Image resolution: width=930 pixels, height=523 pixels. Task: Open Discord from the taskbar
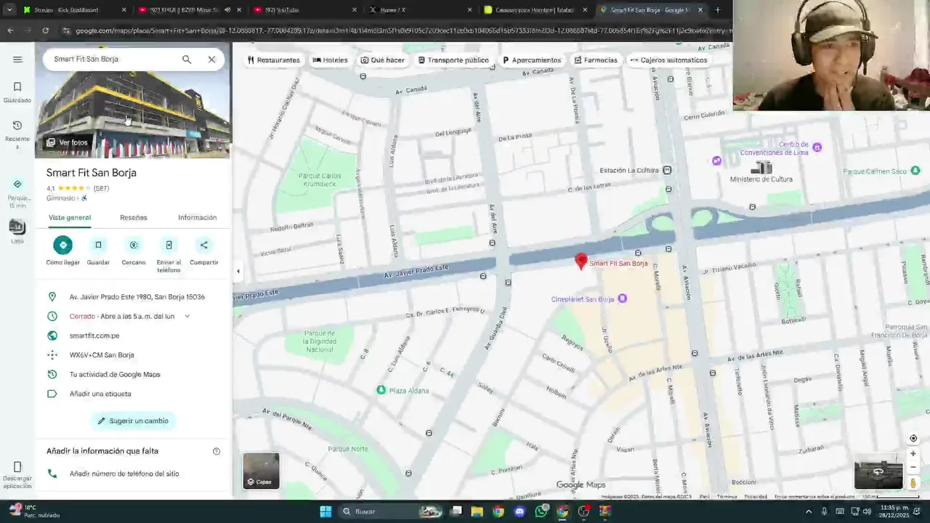click(519, 511)
